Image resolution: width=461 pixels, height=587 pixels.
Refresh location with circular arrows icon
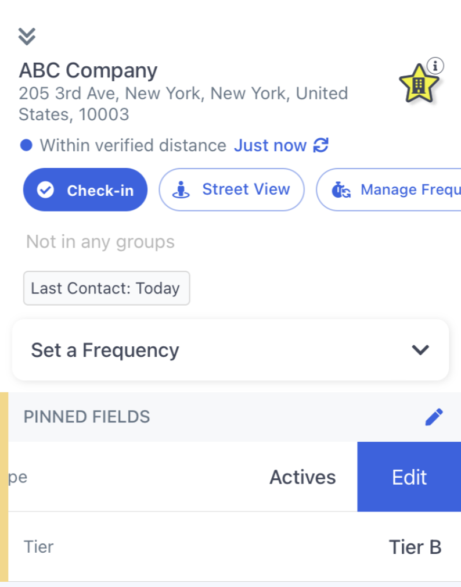tap(321, 145)
